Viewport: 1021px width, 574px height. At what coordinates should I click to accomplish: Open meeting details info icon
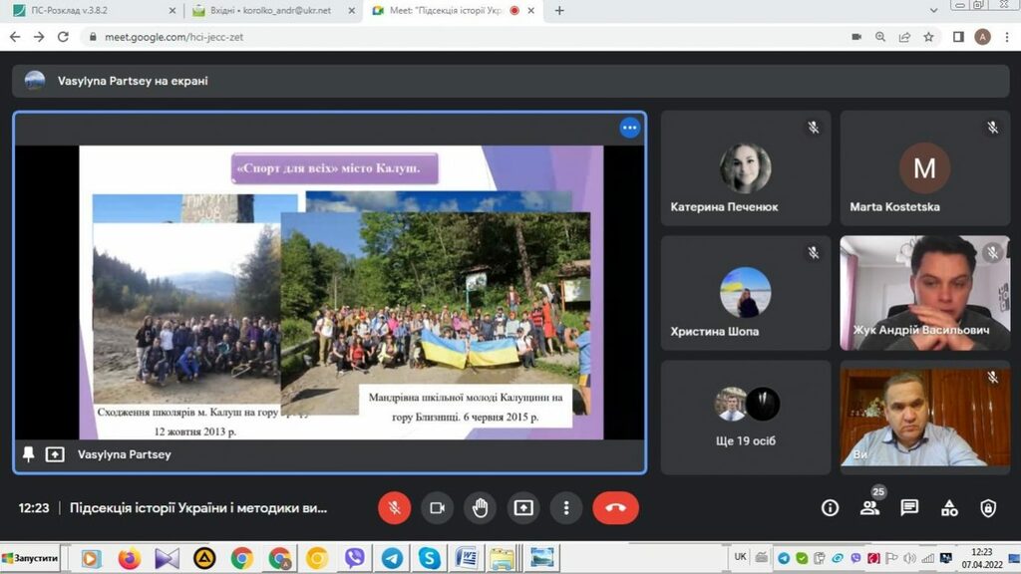830,508
